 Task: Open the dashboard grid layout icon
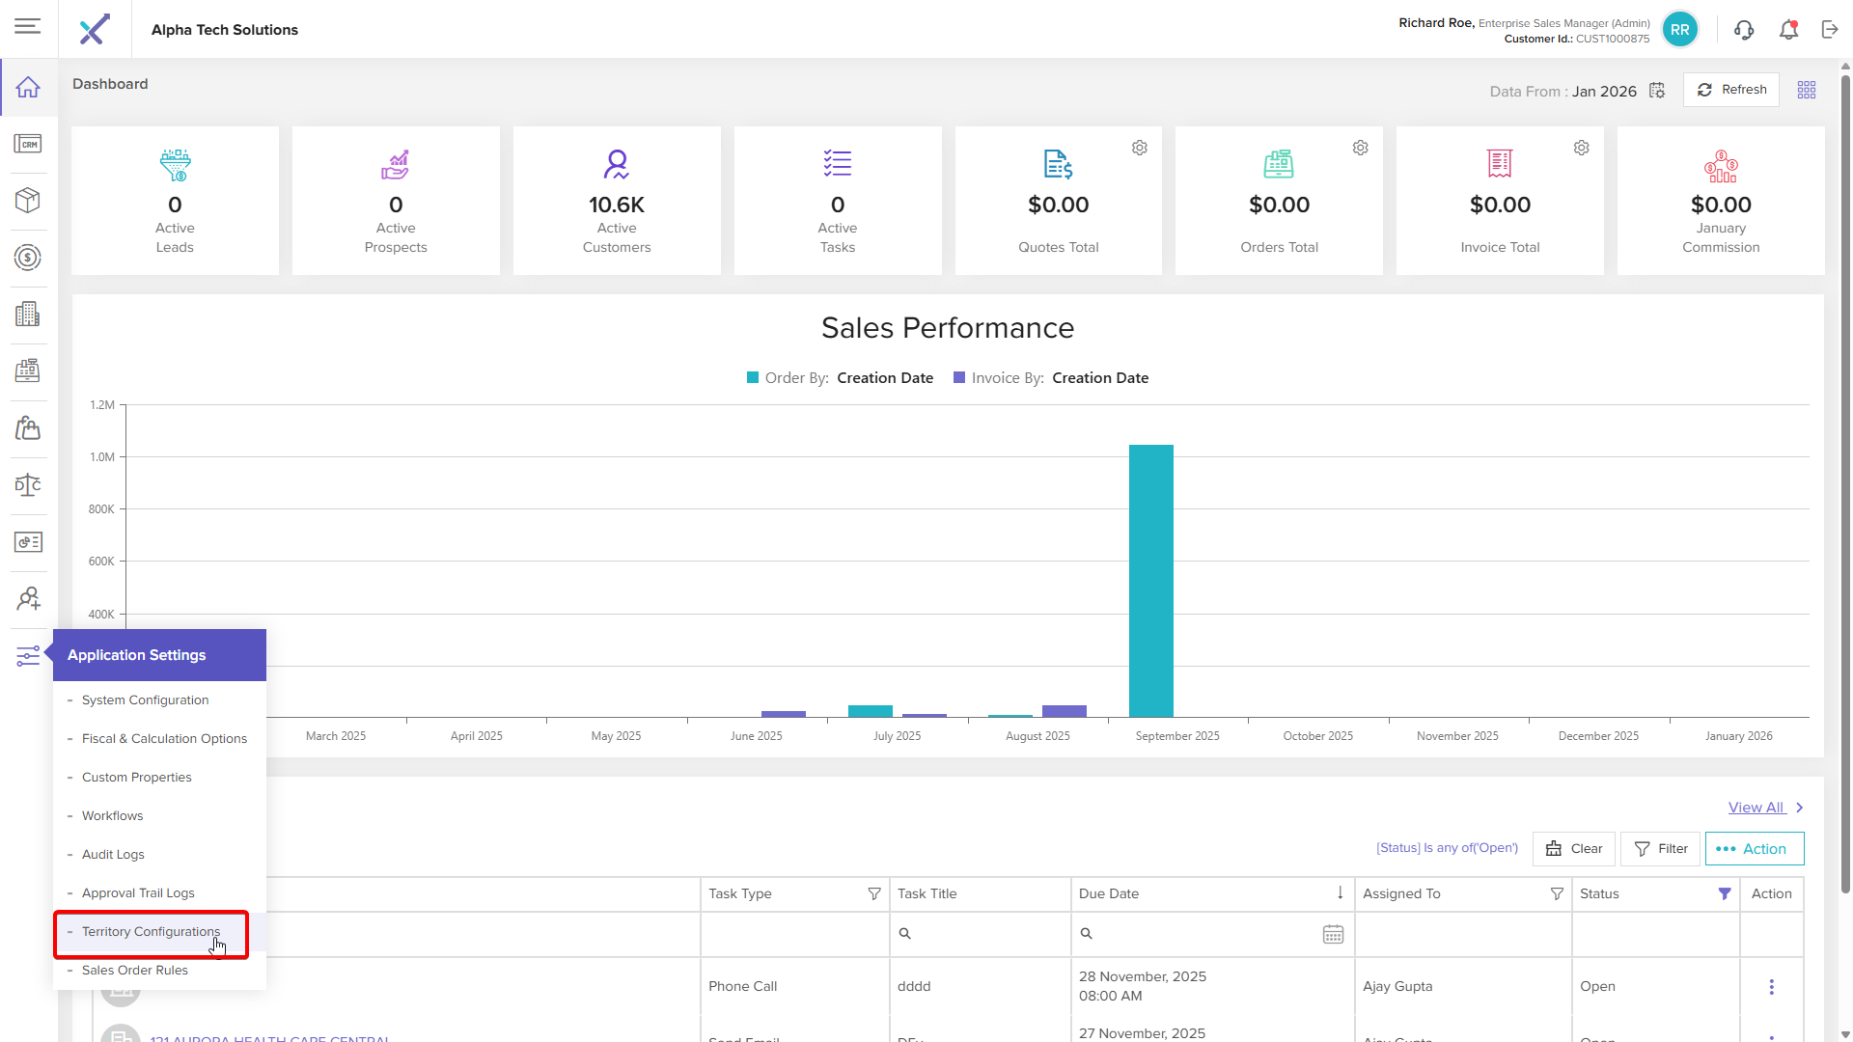coord(1807,90)
